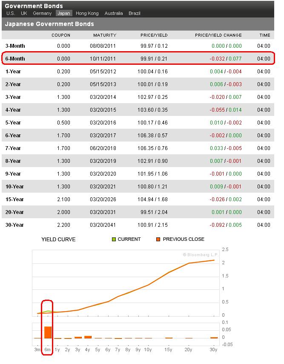Image resolution: width=284 pixels, height=364 pixels.
Task: Click price/yield 100.04 / 0.16
Action: coord(152,71)
